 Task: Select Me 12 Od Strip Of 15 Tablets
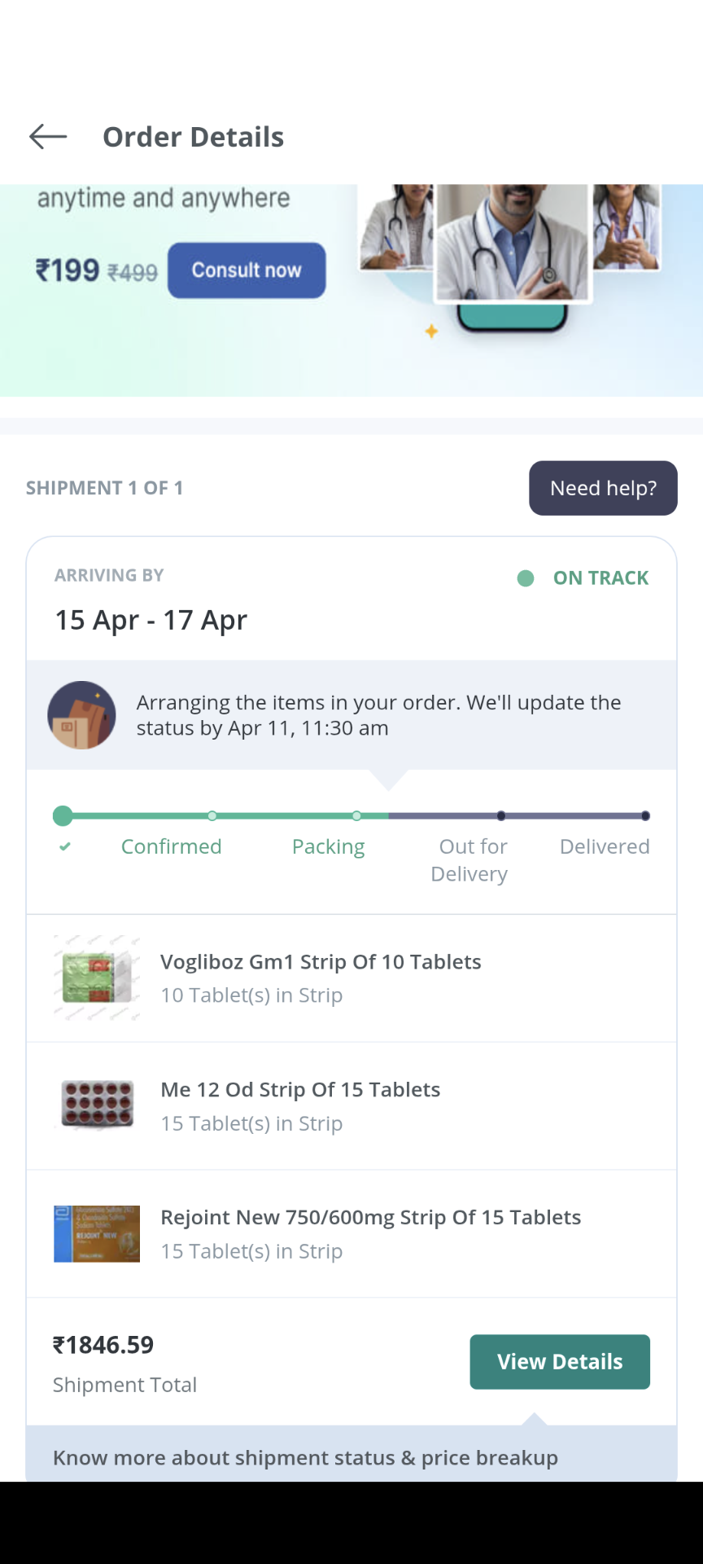300,1090
